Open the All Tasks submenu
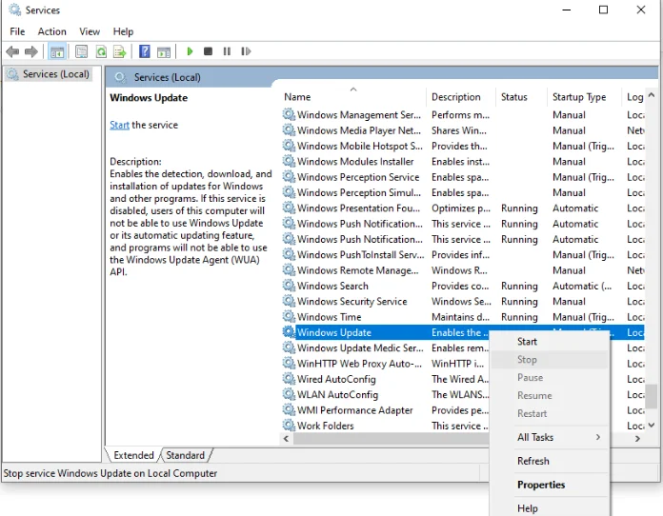This screenshot has height=516, width=663. (550, 437)
